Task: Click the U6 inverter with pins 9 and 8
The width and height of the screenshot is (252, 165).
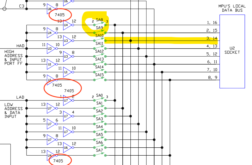Action: (x=51, y=9)
